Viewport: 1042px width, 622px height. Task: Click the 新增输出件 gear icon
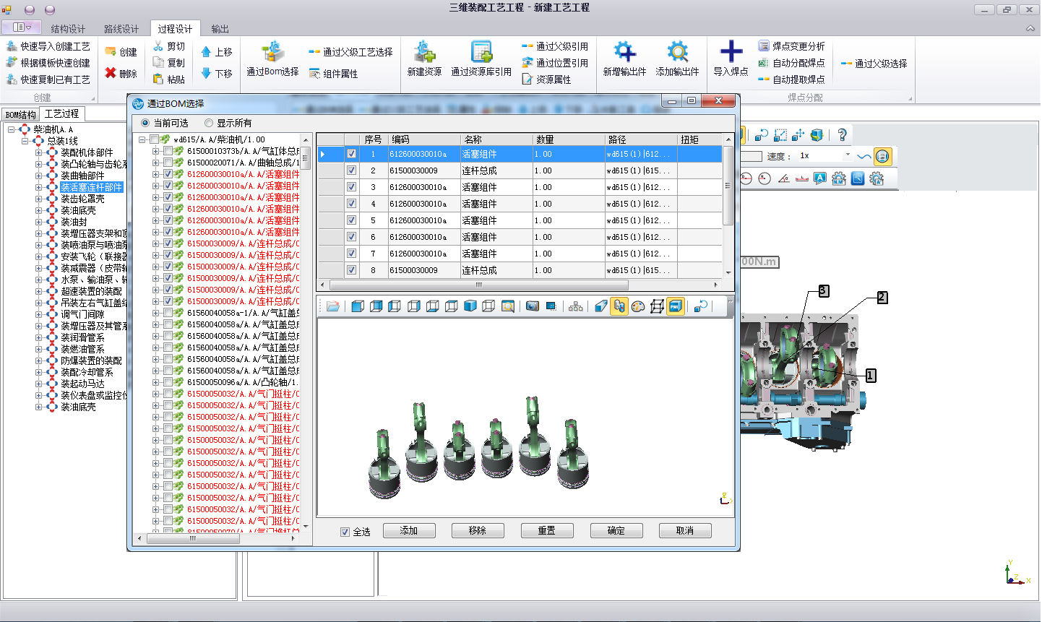[624, 52]
